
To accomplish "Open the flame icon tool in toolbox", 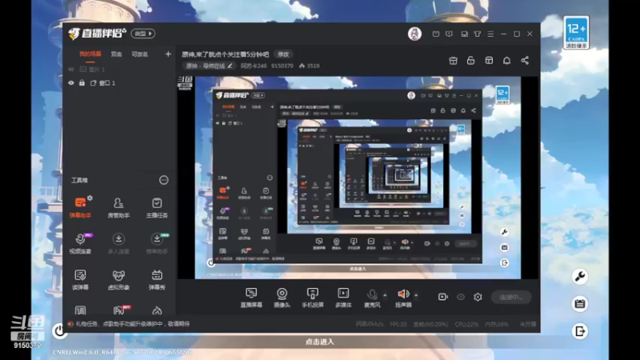I will [157, 310].
